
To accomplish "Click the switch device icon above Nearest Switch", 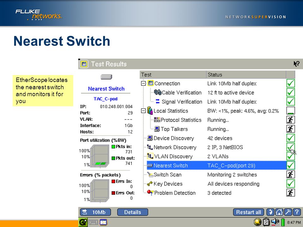I will pos(106,77).
